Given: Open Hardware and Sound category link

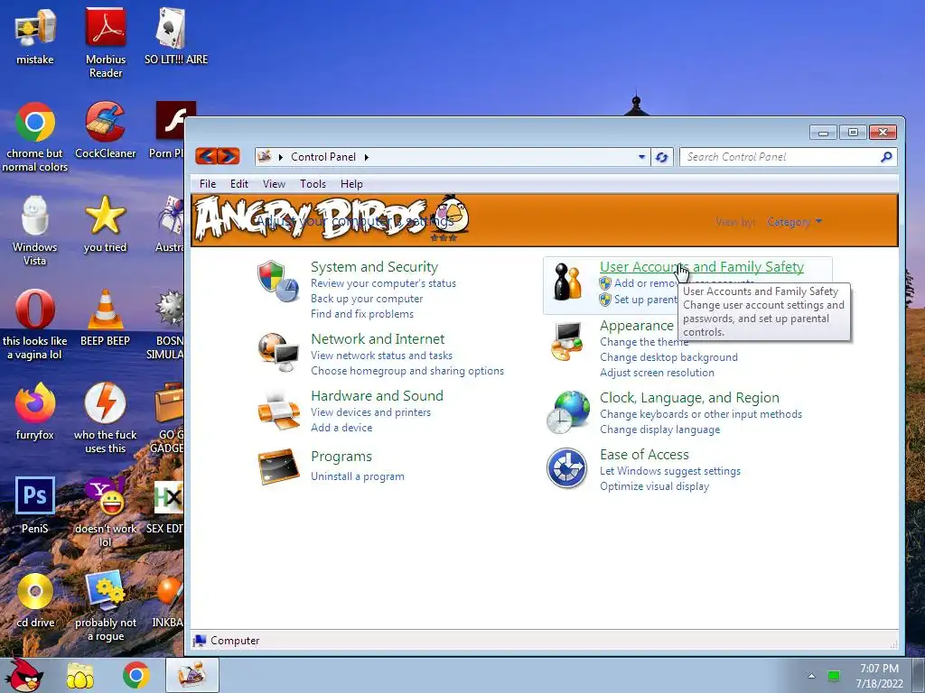Looking at the screenshot, I should point(377,396).
